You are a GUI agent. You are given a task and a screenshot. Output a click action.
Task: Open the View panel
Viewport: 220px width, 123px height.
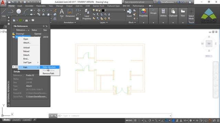pyautogui.click(x=183, y=13)
